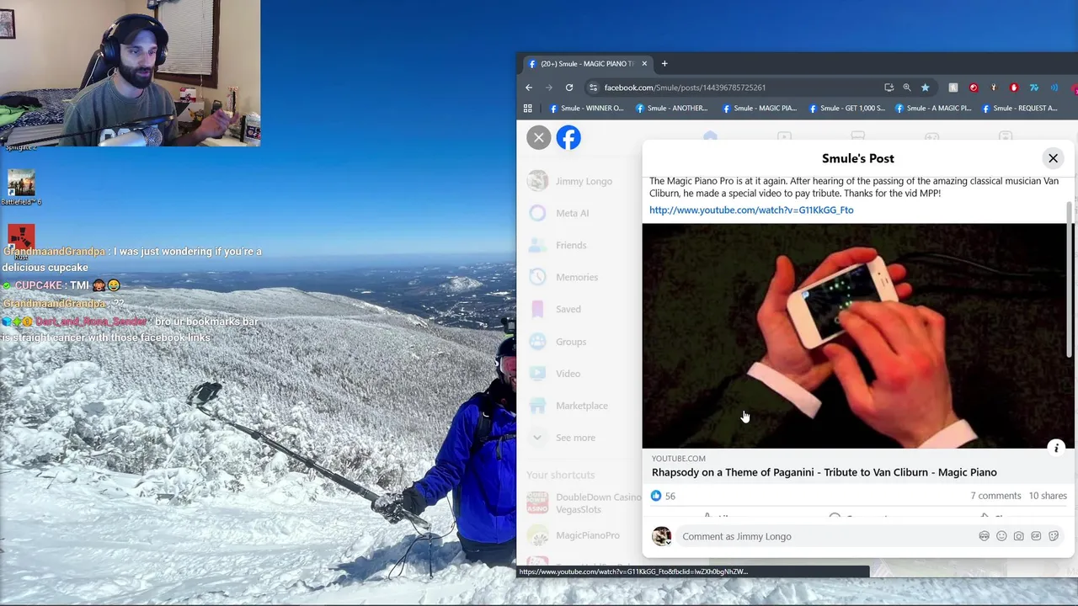Open the Smule - ANOTHER... bookmark

pos(672,108)
